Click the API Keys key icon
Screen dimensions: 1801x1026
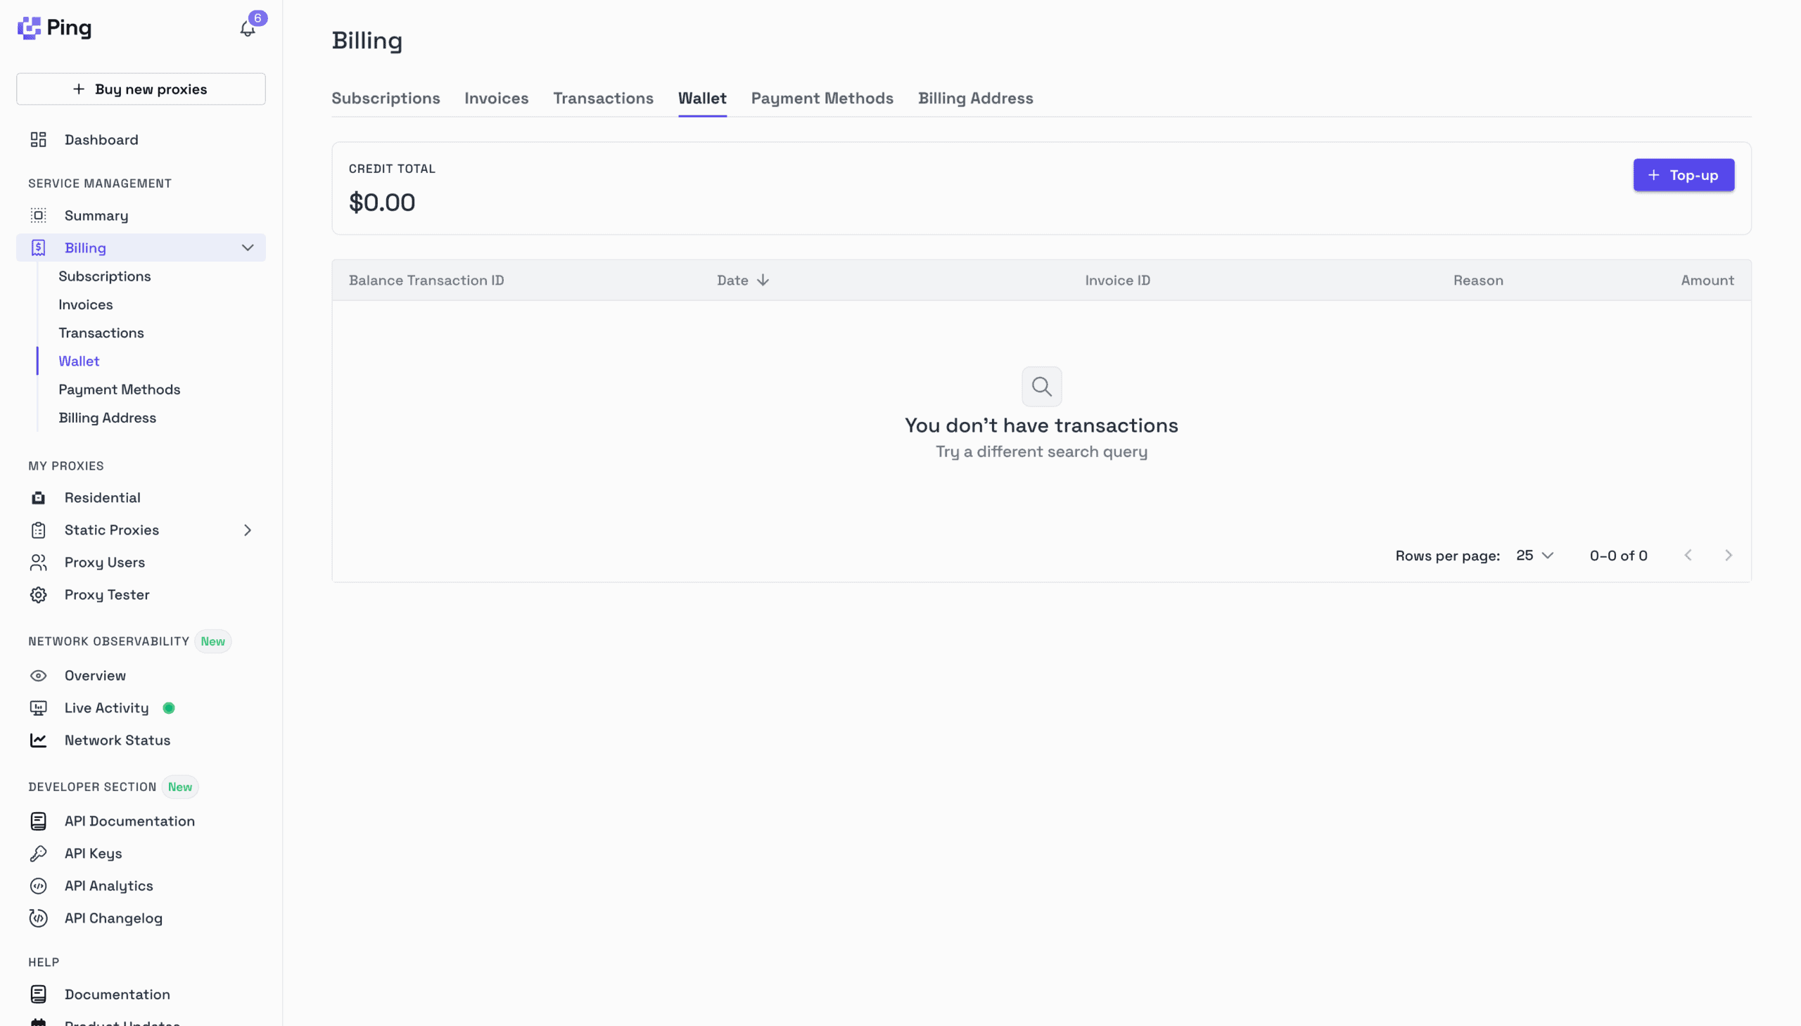point(38,853)
